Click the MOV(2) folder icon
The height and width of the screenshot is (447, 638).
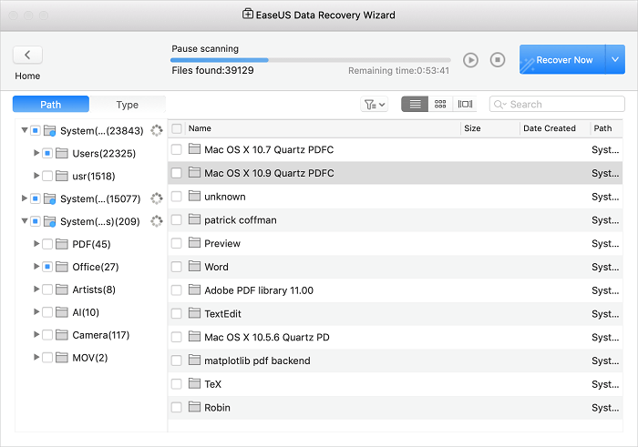(x=62, y=358)
